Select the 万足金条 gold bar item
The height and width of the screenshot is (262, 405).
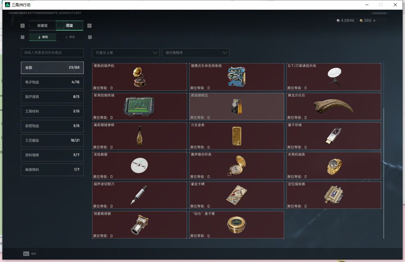pos(237,136)
